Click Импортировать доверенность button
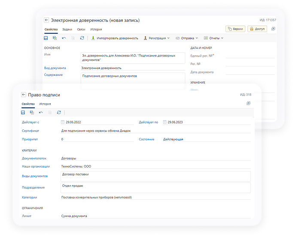This screenshot has width=295, height=240. [x=115, y=38]
